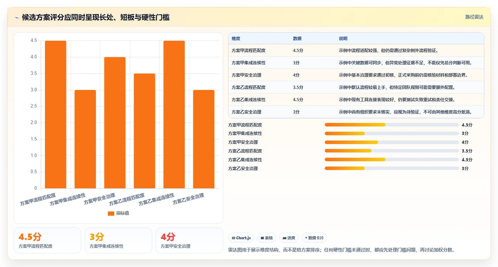Click the x-axis label 方案乙安全治理

[188, 199]
